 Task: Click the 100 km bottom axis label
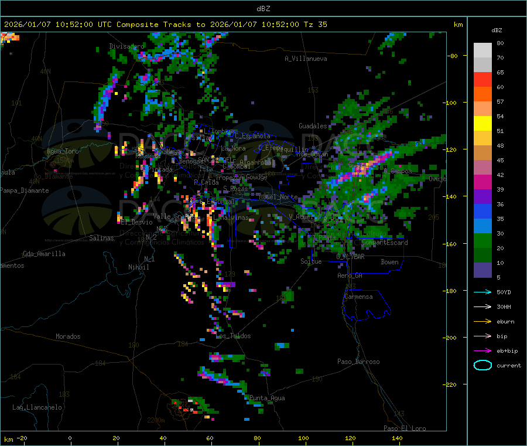[x=303, y=438]
